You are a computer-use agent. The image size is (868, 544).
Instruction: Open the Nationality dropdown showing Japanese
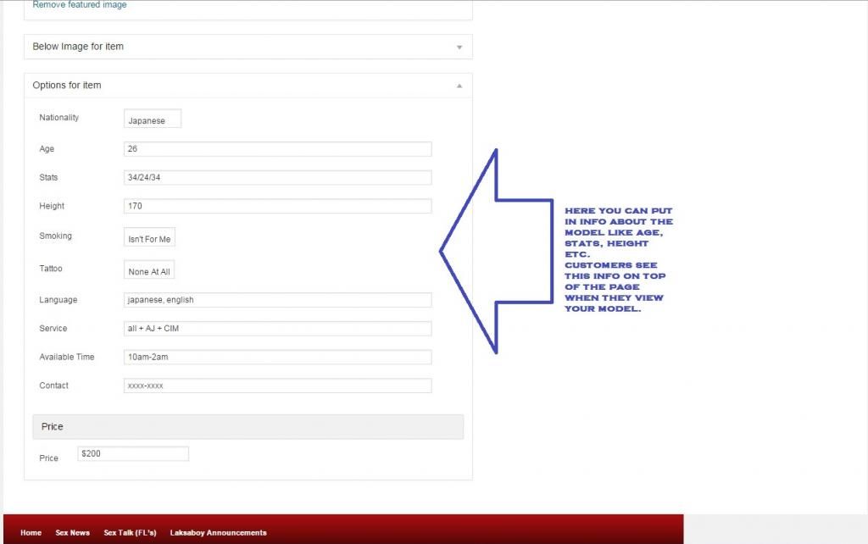[x=153, y=119]
